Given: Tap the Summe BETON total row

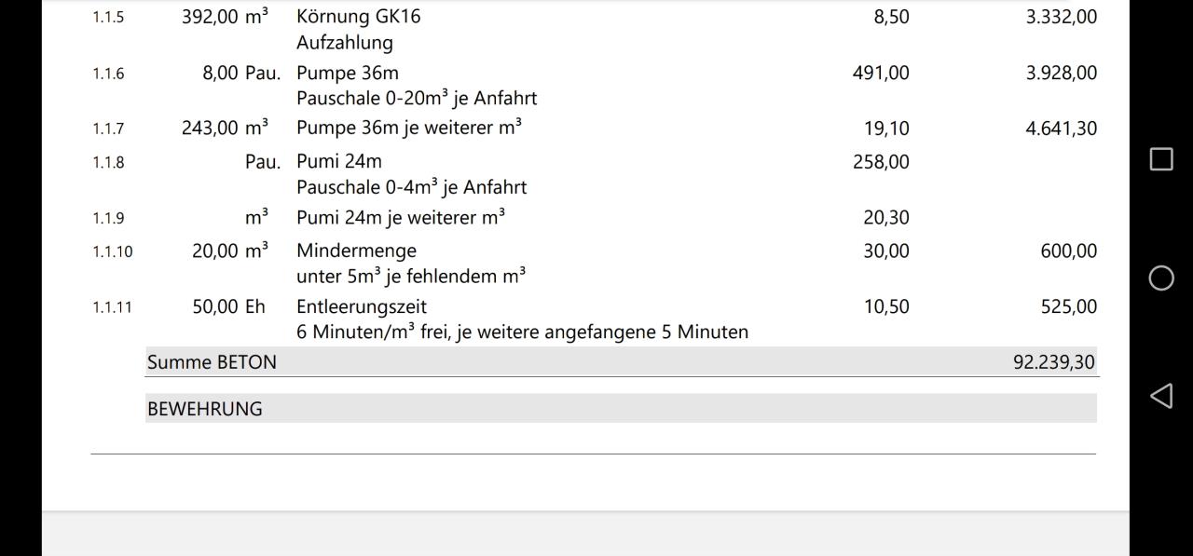Looking at the screenshot, I should tap(211, 361).
